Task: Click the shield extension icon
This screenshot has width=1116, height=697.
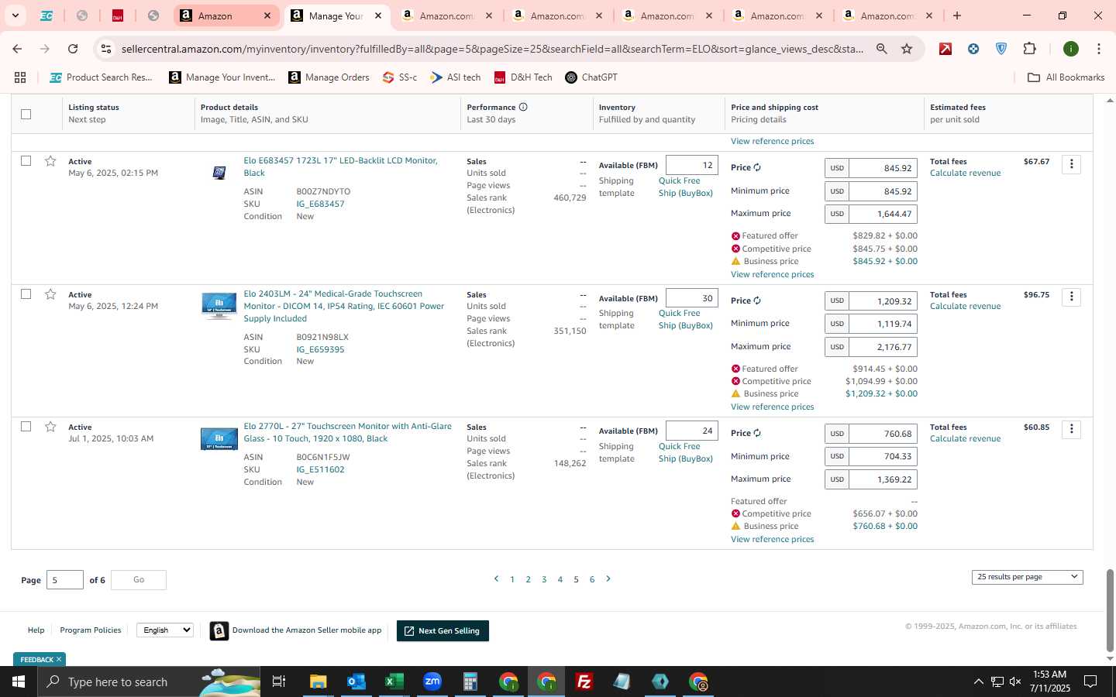Action: pos(1001,49)
